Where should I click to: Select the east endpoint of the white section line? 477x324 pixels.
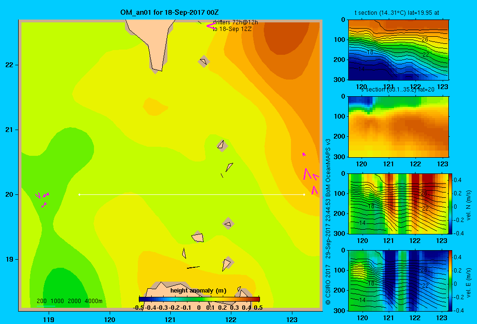pos(304,194)
